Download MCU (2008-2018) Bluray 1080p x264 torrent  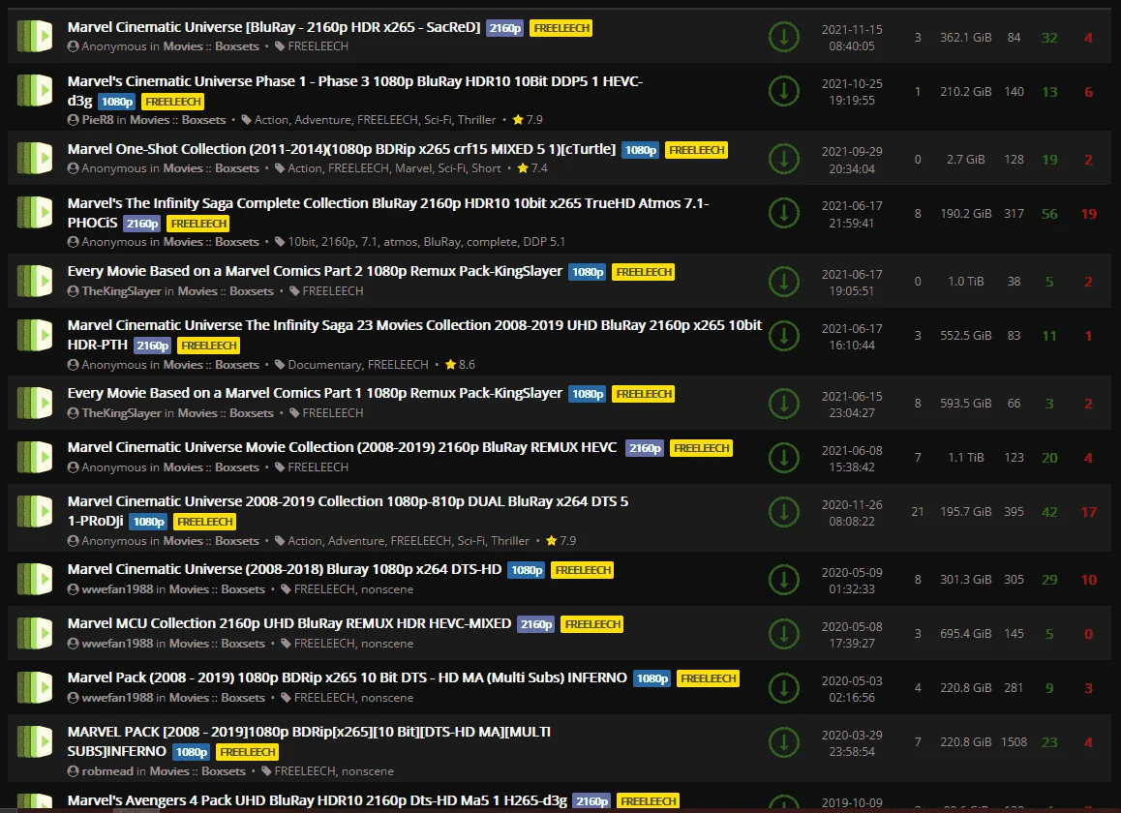pyautogui.click(x=783, y=580)
